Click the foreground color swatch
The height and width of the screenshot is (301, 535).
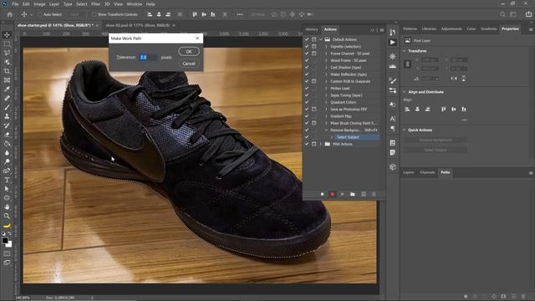(5, 241)
